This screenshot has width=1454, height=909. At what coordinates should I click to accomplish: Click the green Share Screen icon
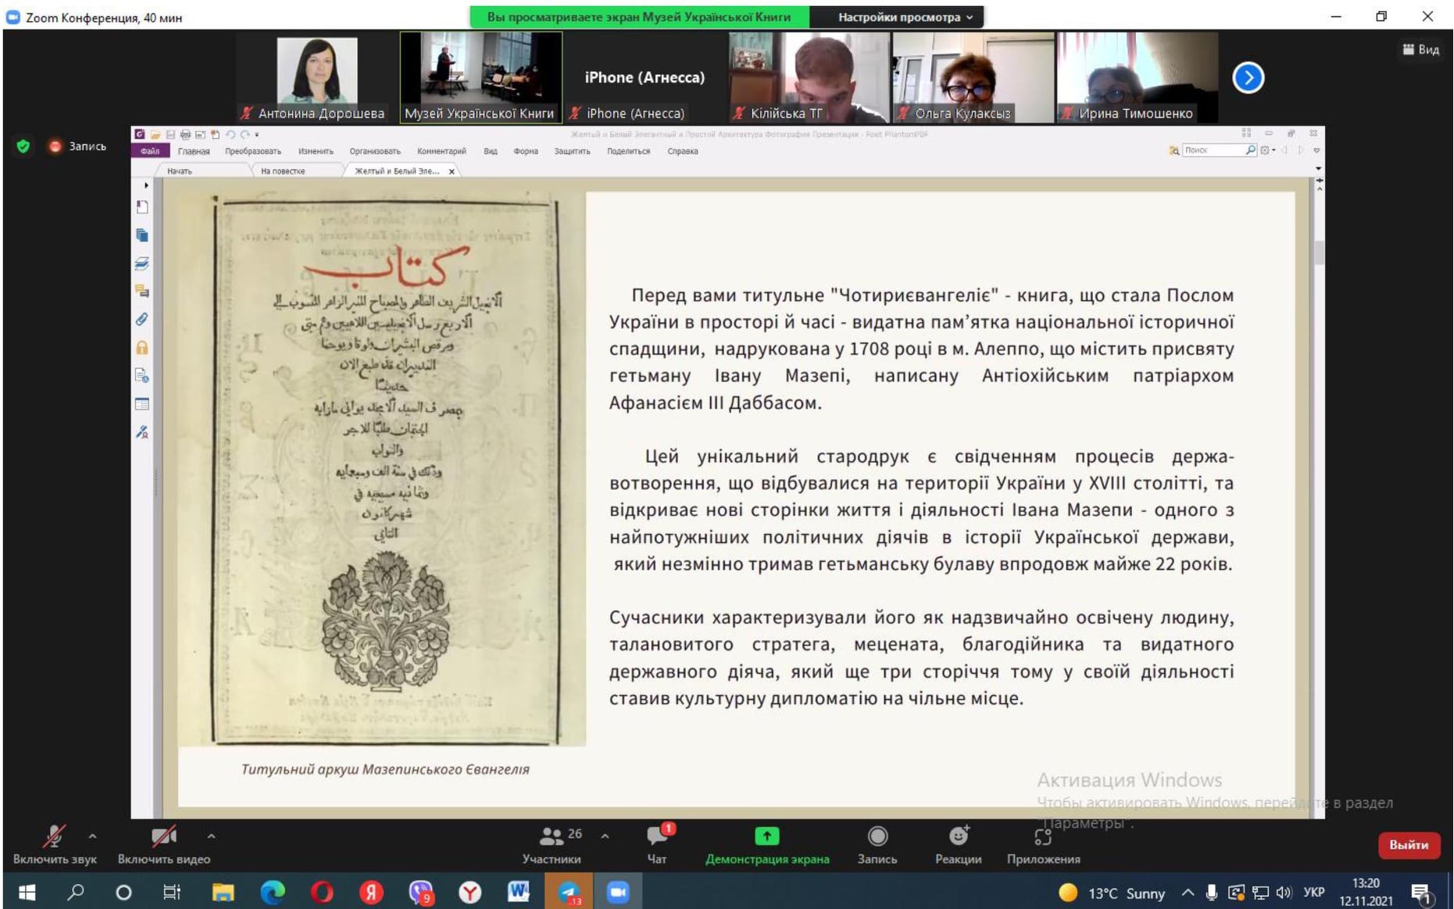point(766,837)
